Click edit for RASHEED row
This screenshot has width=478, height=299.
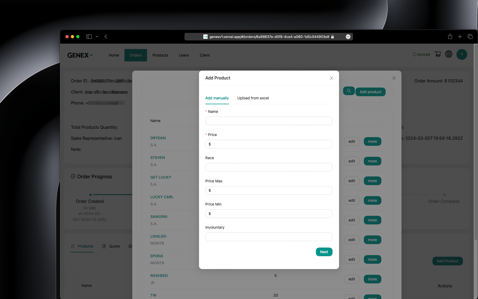(x=352, y=279)
